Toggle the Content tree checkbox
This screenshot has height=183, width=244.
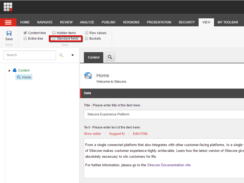click(x=25, y=33)
